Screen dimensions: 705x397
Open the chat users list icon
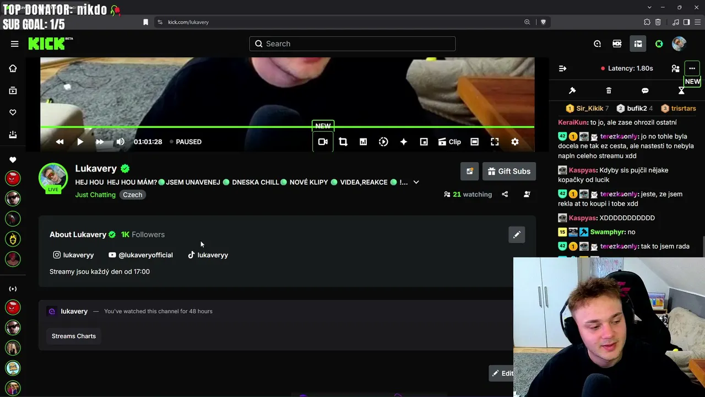(675, 68)
